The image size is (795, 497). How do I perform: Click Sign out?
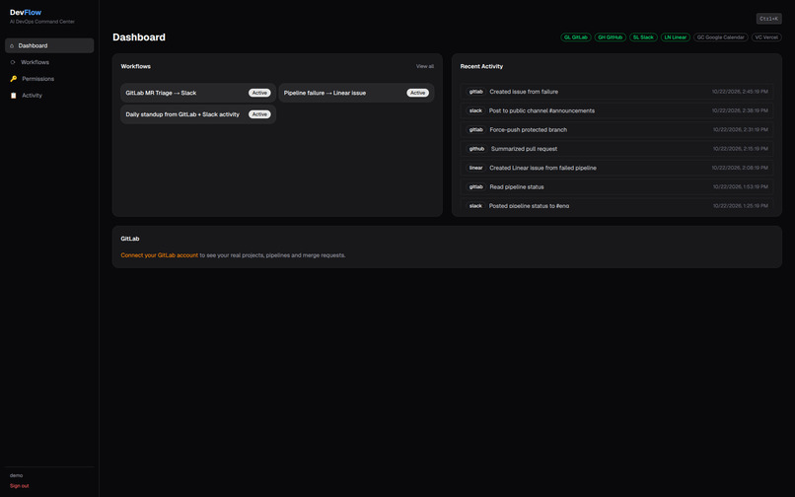[20, 486]
